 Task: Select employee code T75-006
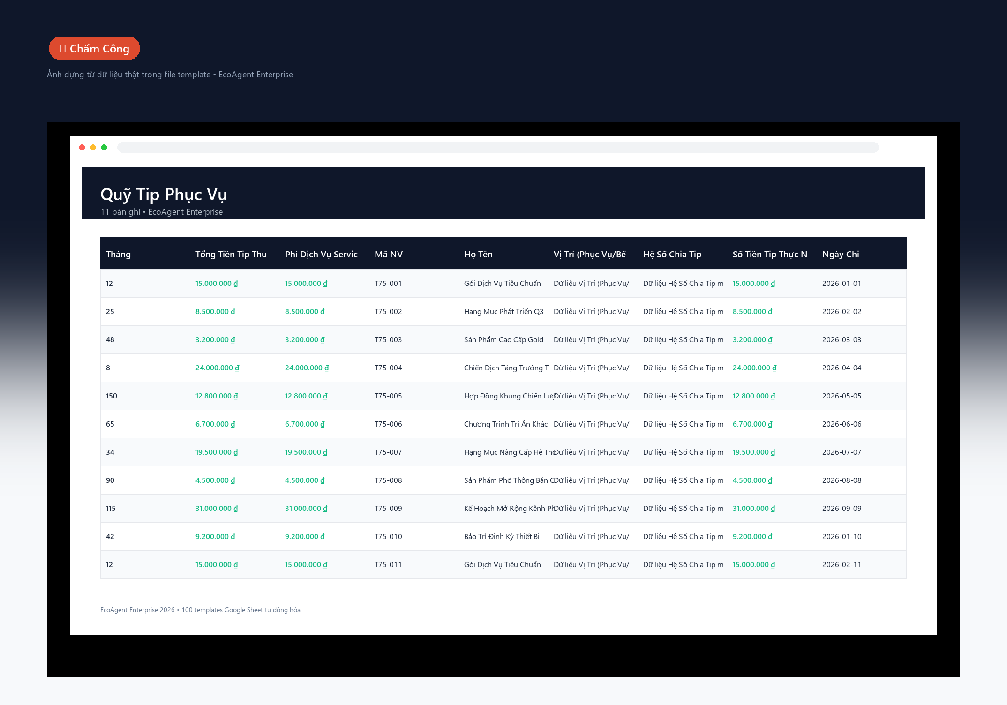[x=388, y=424]
